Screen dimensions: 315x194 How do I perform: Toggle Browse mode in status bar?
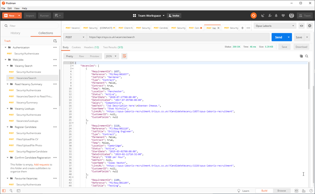pyautogui.click(x=282, y=190)
